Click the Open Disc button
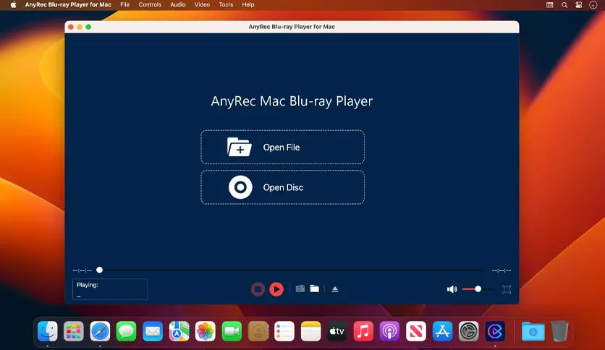Screen dimensions: 605x350 click(282, 187)
